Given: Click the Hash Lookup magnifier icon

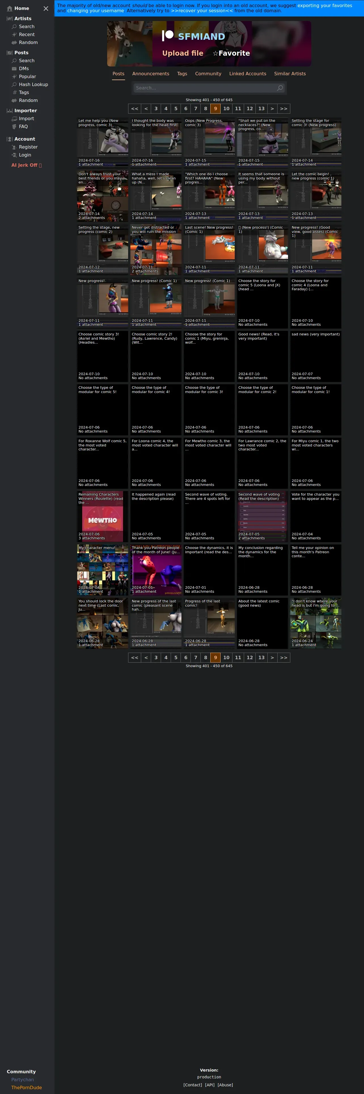Looking at the screenshot, I should [14, 85].
